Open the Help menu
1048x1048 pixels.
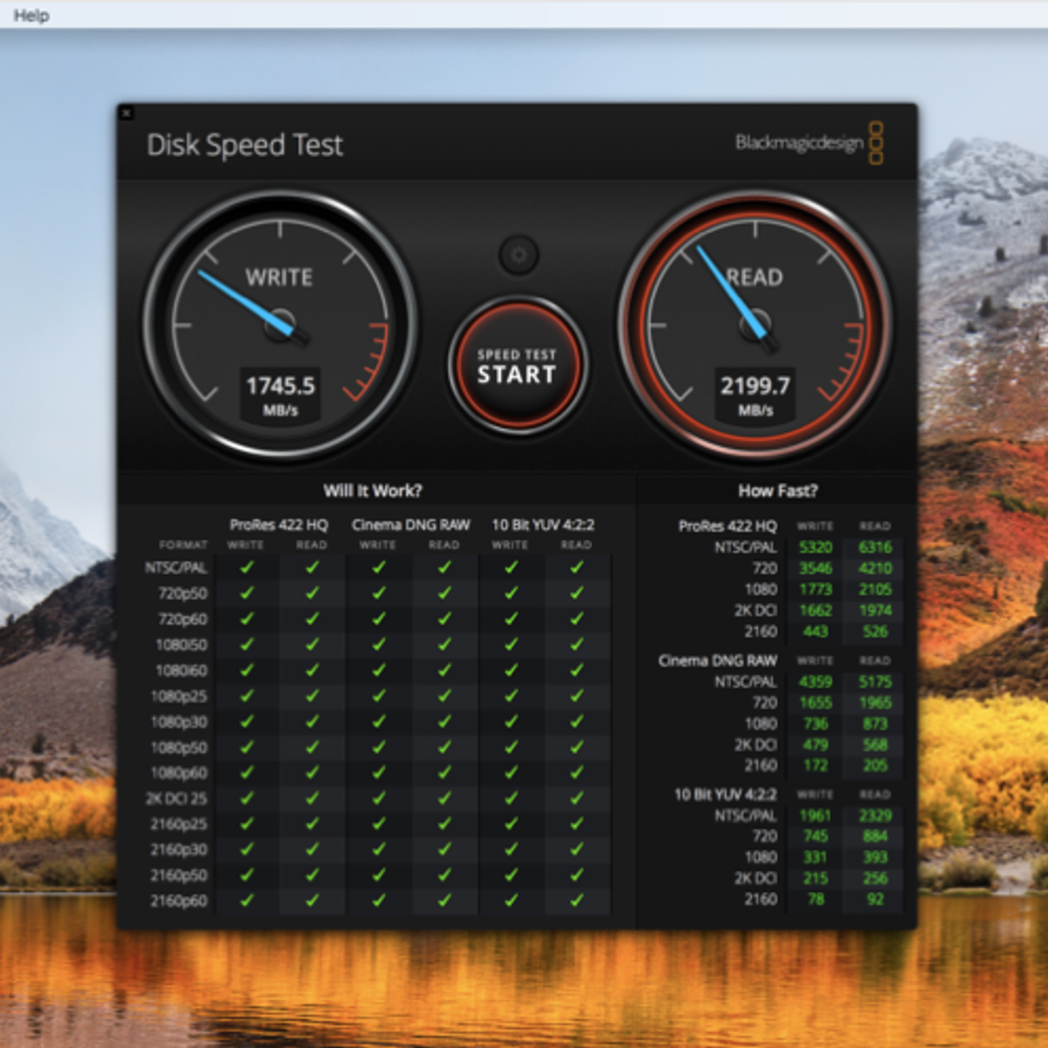(31, 16)
